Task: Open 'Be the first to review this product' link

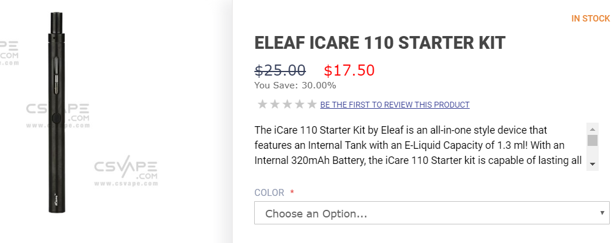Action: click(x=395, y=105)
